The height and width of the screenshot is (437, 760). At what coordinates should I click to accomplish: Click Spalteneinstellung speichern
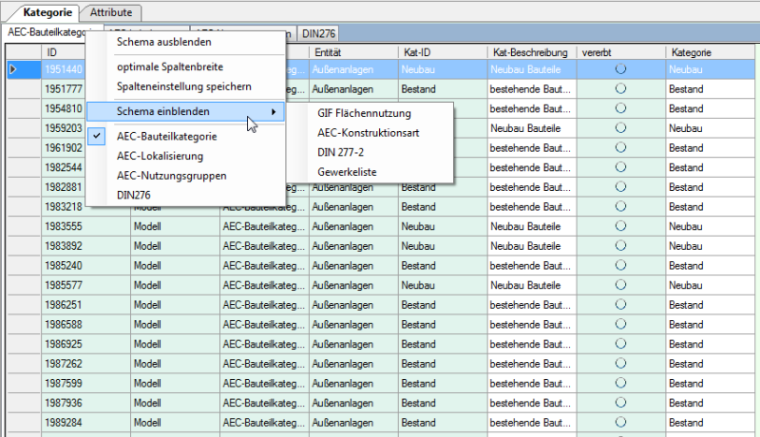[x=184, y=86]
